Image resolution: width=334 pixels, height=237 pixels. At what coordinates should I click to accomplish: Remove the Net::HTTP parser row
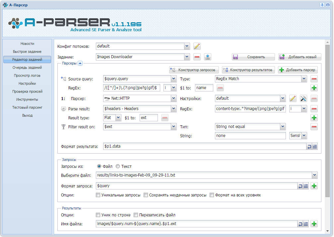tap(314, 98)
